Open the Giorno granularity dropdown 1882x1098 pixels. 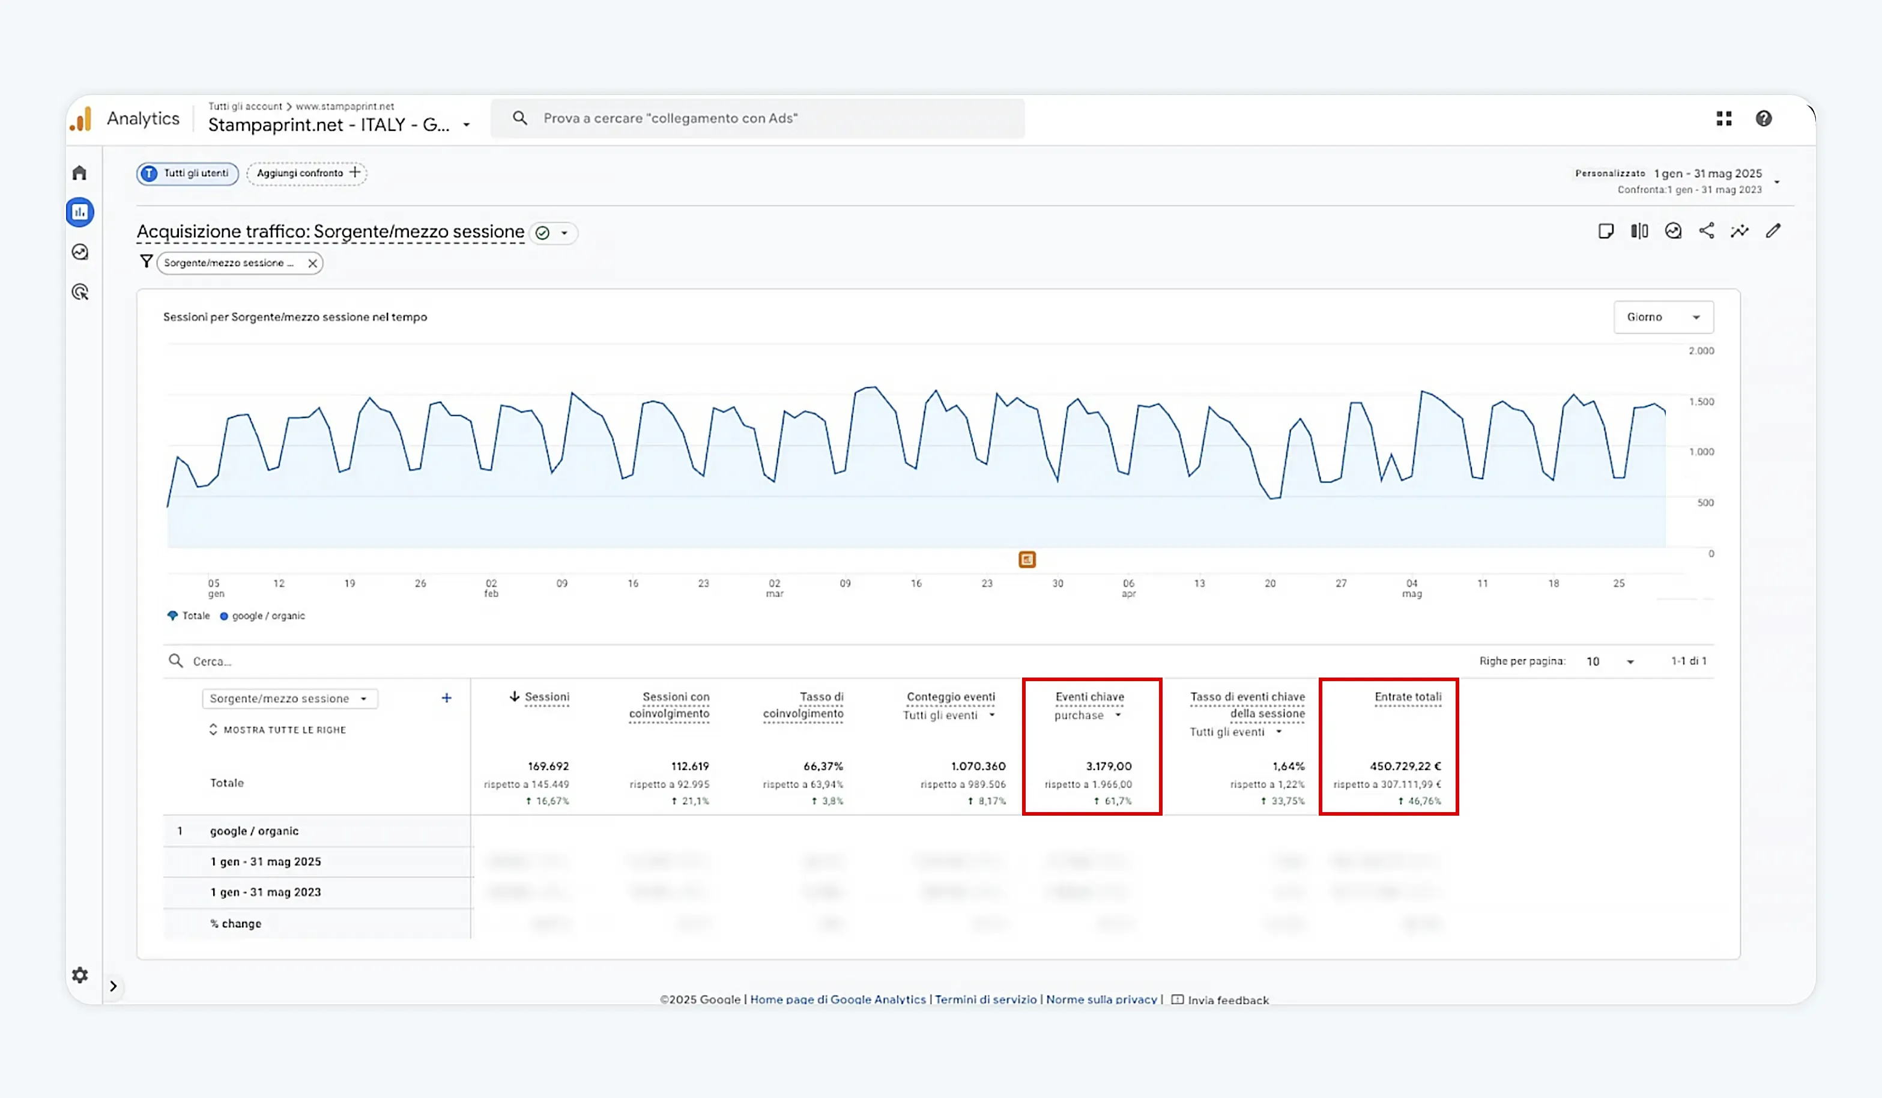point(1663,318)
